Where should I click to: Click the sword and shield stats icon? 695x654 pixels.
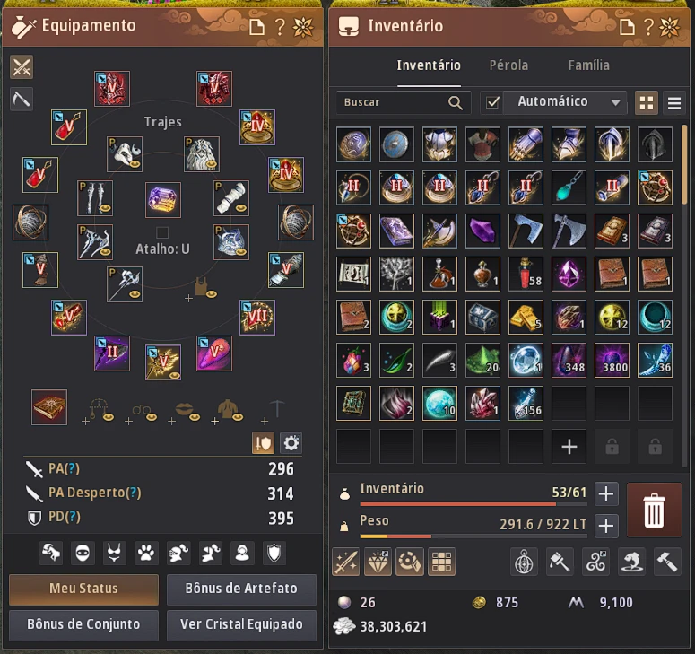coord(263,443)
